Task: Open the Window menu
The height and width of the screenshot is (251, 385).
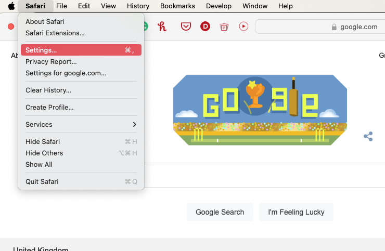Action: tap(255, 6)
